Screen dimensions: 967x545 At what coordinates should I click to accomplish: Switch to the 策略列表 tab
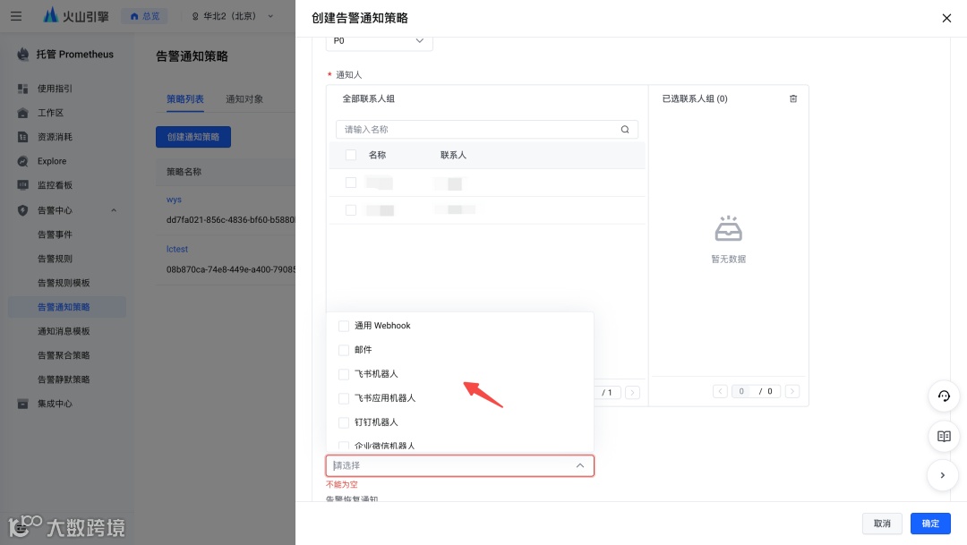(185, 98)
